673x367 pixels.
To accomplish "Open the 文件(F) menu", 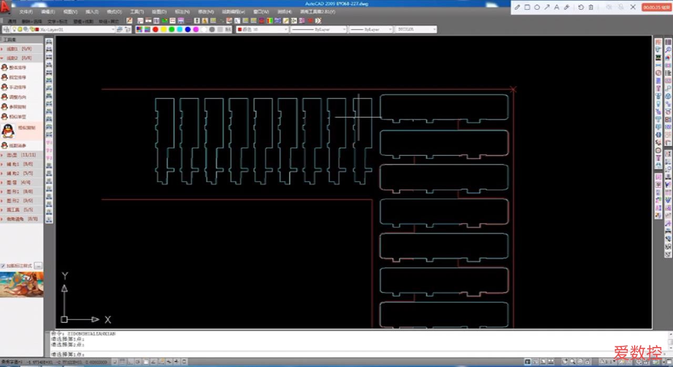I will (26, 12).
